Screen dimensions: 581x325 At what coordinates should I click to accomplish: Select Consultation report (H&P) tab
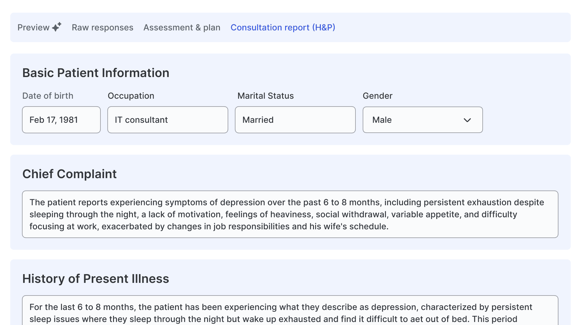[283, 27]
